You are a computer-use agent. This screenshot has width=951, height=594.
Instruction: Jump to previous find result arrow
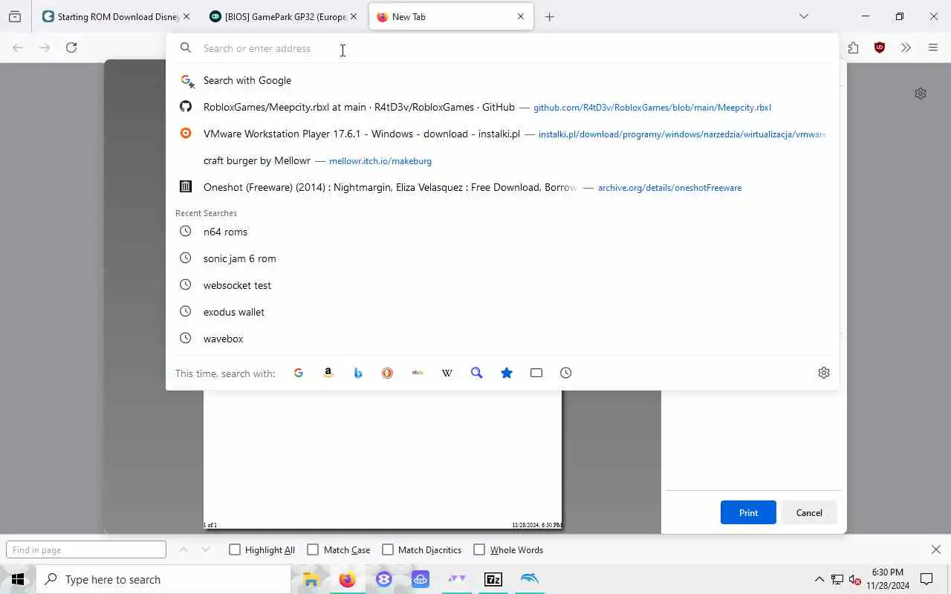click(184, 549)
